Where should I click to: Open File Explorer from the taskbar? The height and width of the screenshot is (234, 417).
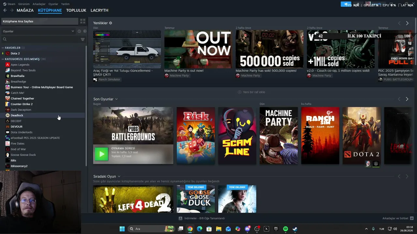point(219,229)
